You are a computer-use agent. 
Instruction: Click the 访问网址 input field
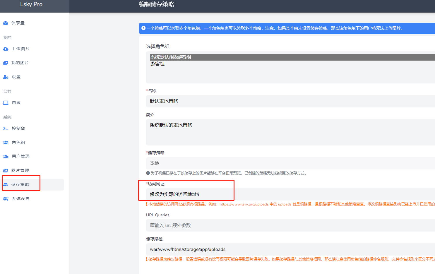(x=290, y=194)
